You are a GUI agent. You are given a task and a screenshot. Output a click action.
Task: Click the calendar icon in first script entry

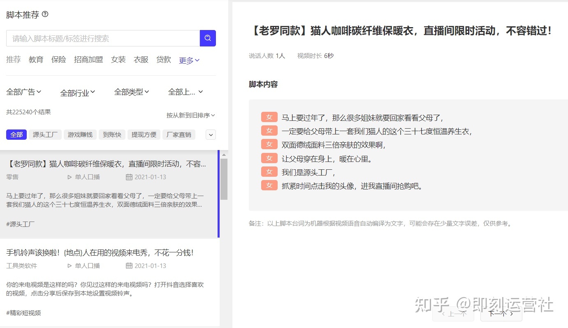click(x=129, y=177)
